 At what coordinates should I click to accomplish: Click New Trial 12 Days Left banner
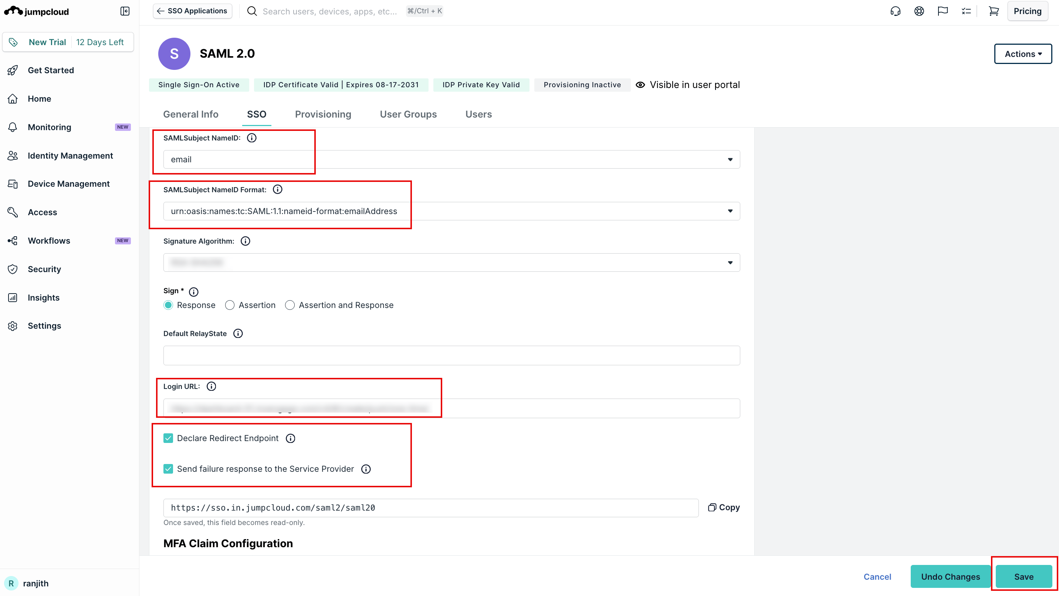tap(68, 43)
